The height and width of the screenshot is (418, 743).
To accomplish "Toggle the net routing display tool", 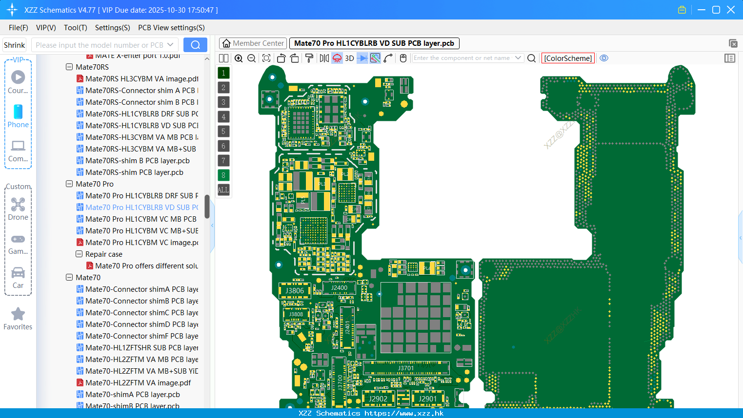I will (x=375, y=58).
